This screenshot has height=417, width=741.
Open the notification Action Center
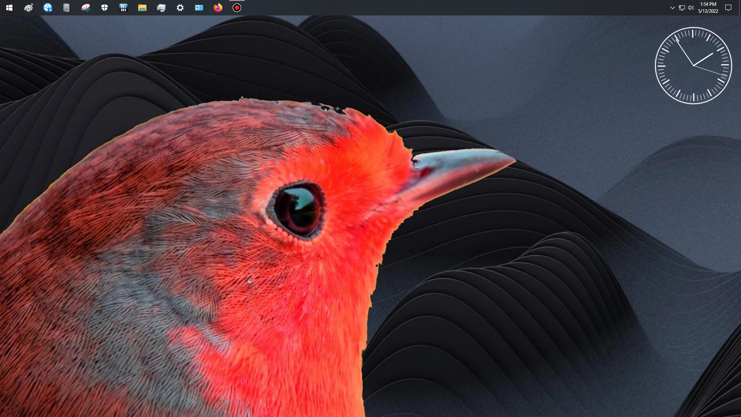728,8
